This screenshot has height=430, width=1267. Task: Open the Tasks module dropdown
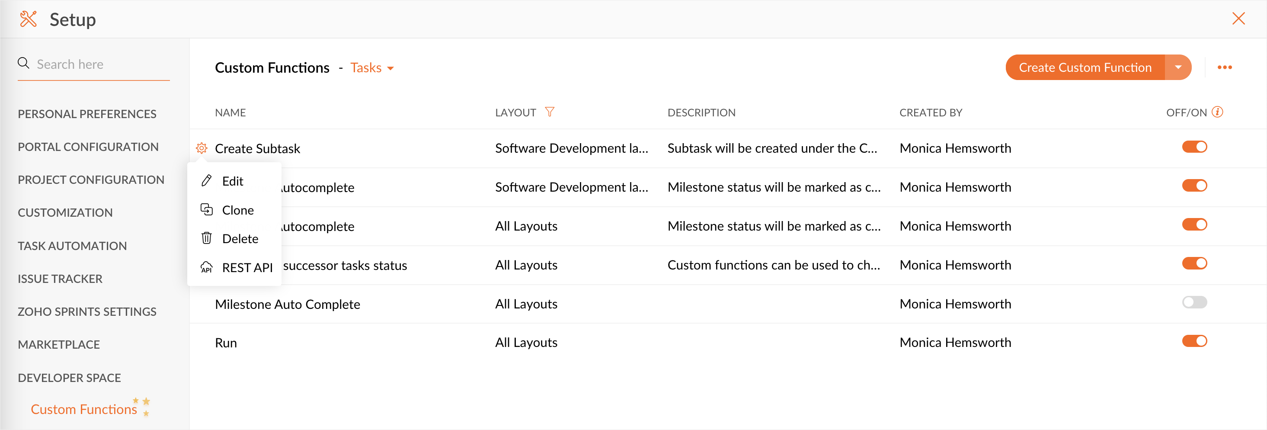(372, 68)
